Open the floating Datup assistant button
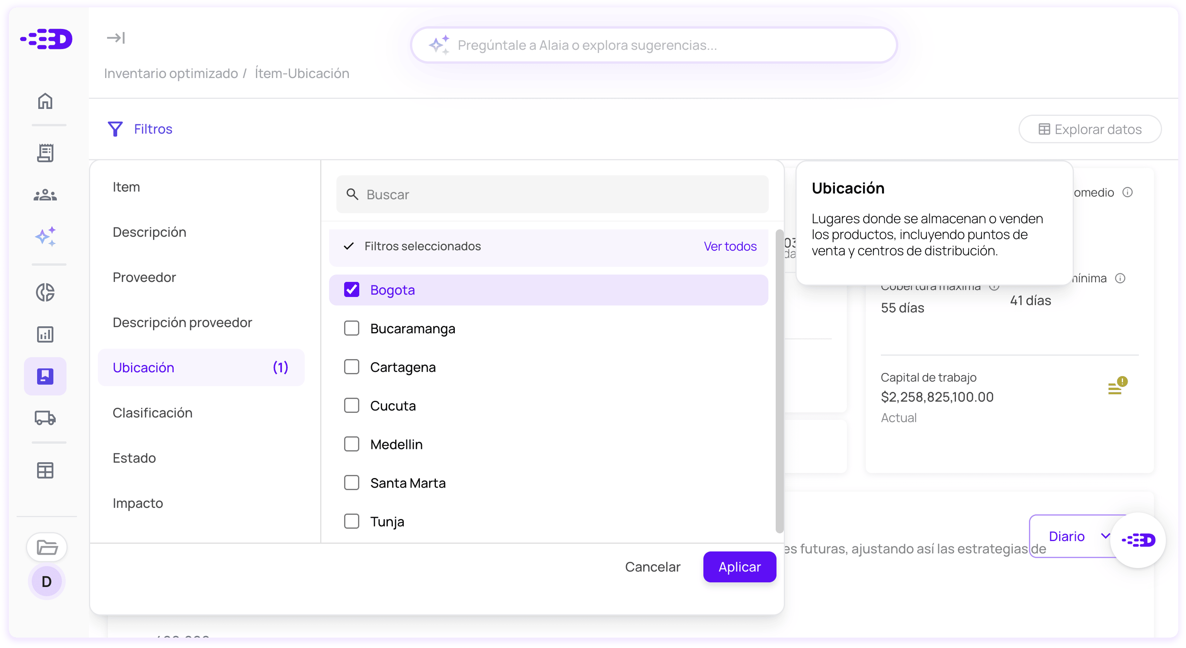The width and height of the screenshot is (1186, 648). point(1138,540)
